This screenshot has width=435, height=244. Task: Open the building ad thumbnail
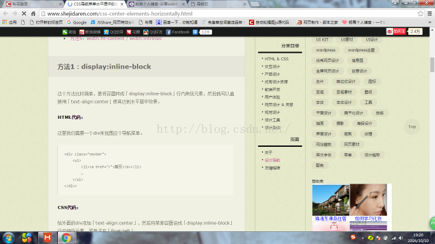pos(331,200)
